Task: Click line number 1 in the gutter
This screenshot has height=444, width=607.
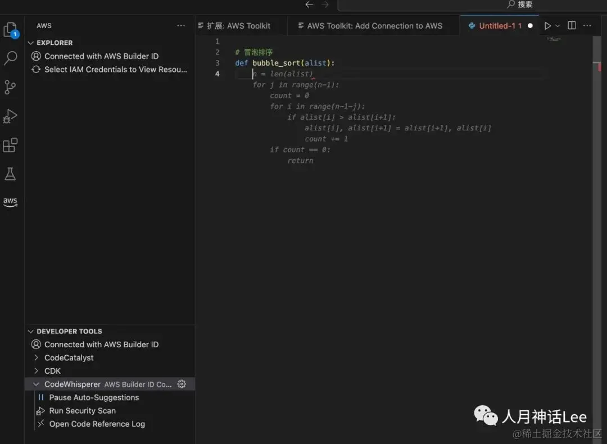Action: 217,41
